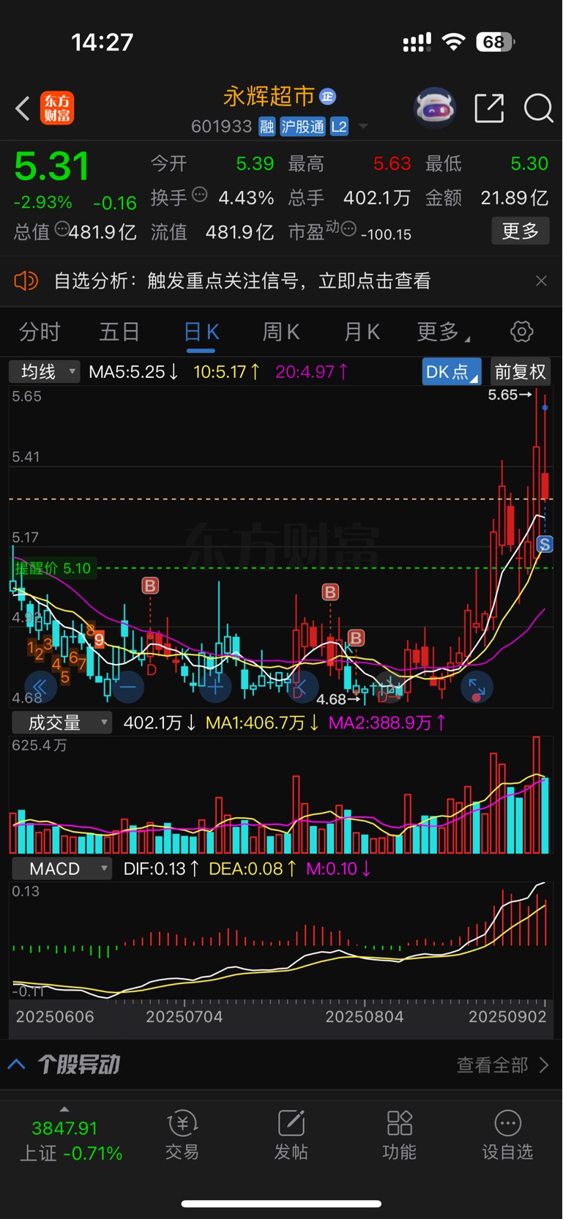This screenshot has width=563, height=1219.
Task: Tap the 市盈 info circle icon
Action: [x=348, y=229]
